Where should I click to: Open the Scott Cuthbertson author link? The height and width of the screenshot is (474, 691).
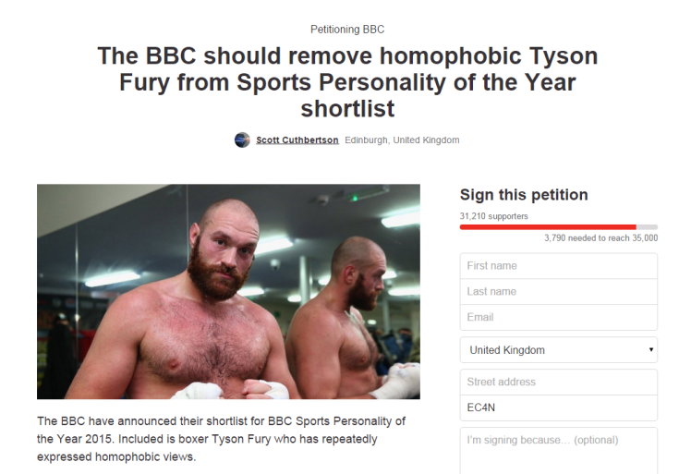pyautogui.click(x=297, y=140)
